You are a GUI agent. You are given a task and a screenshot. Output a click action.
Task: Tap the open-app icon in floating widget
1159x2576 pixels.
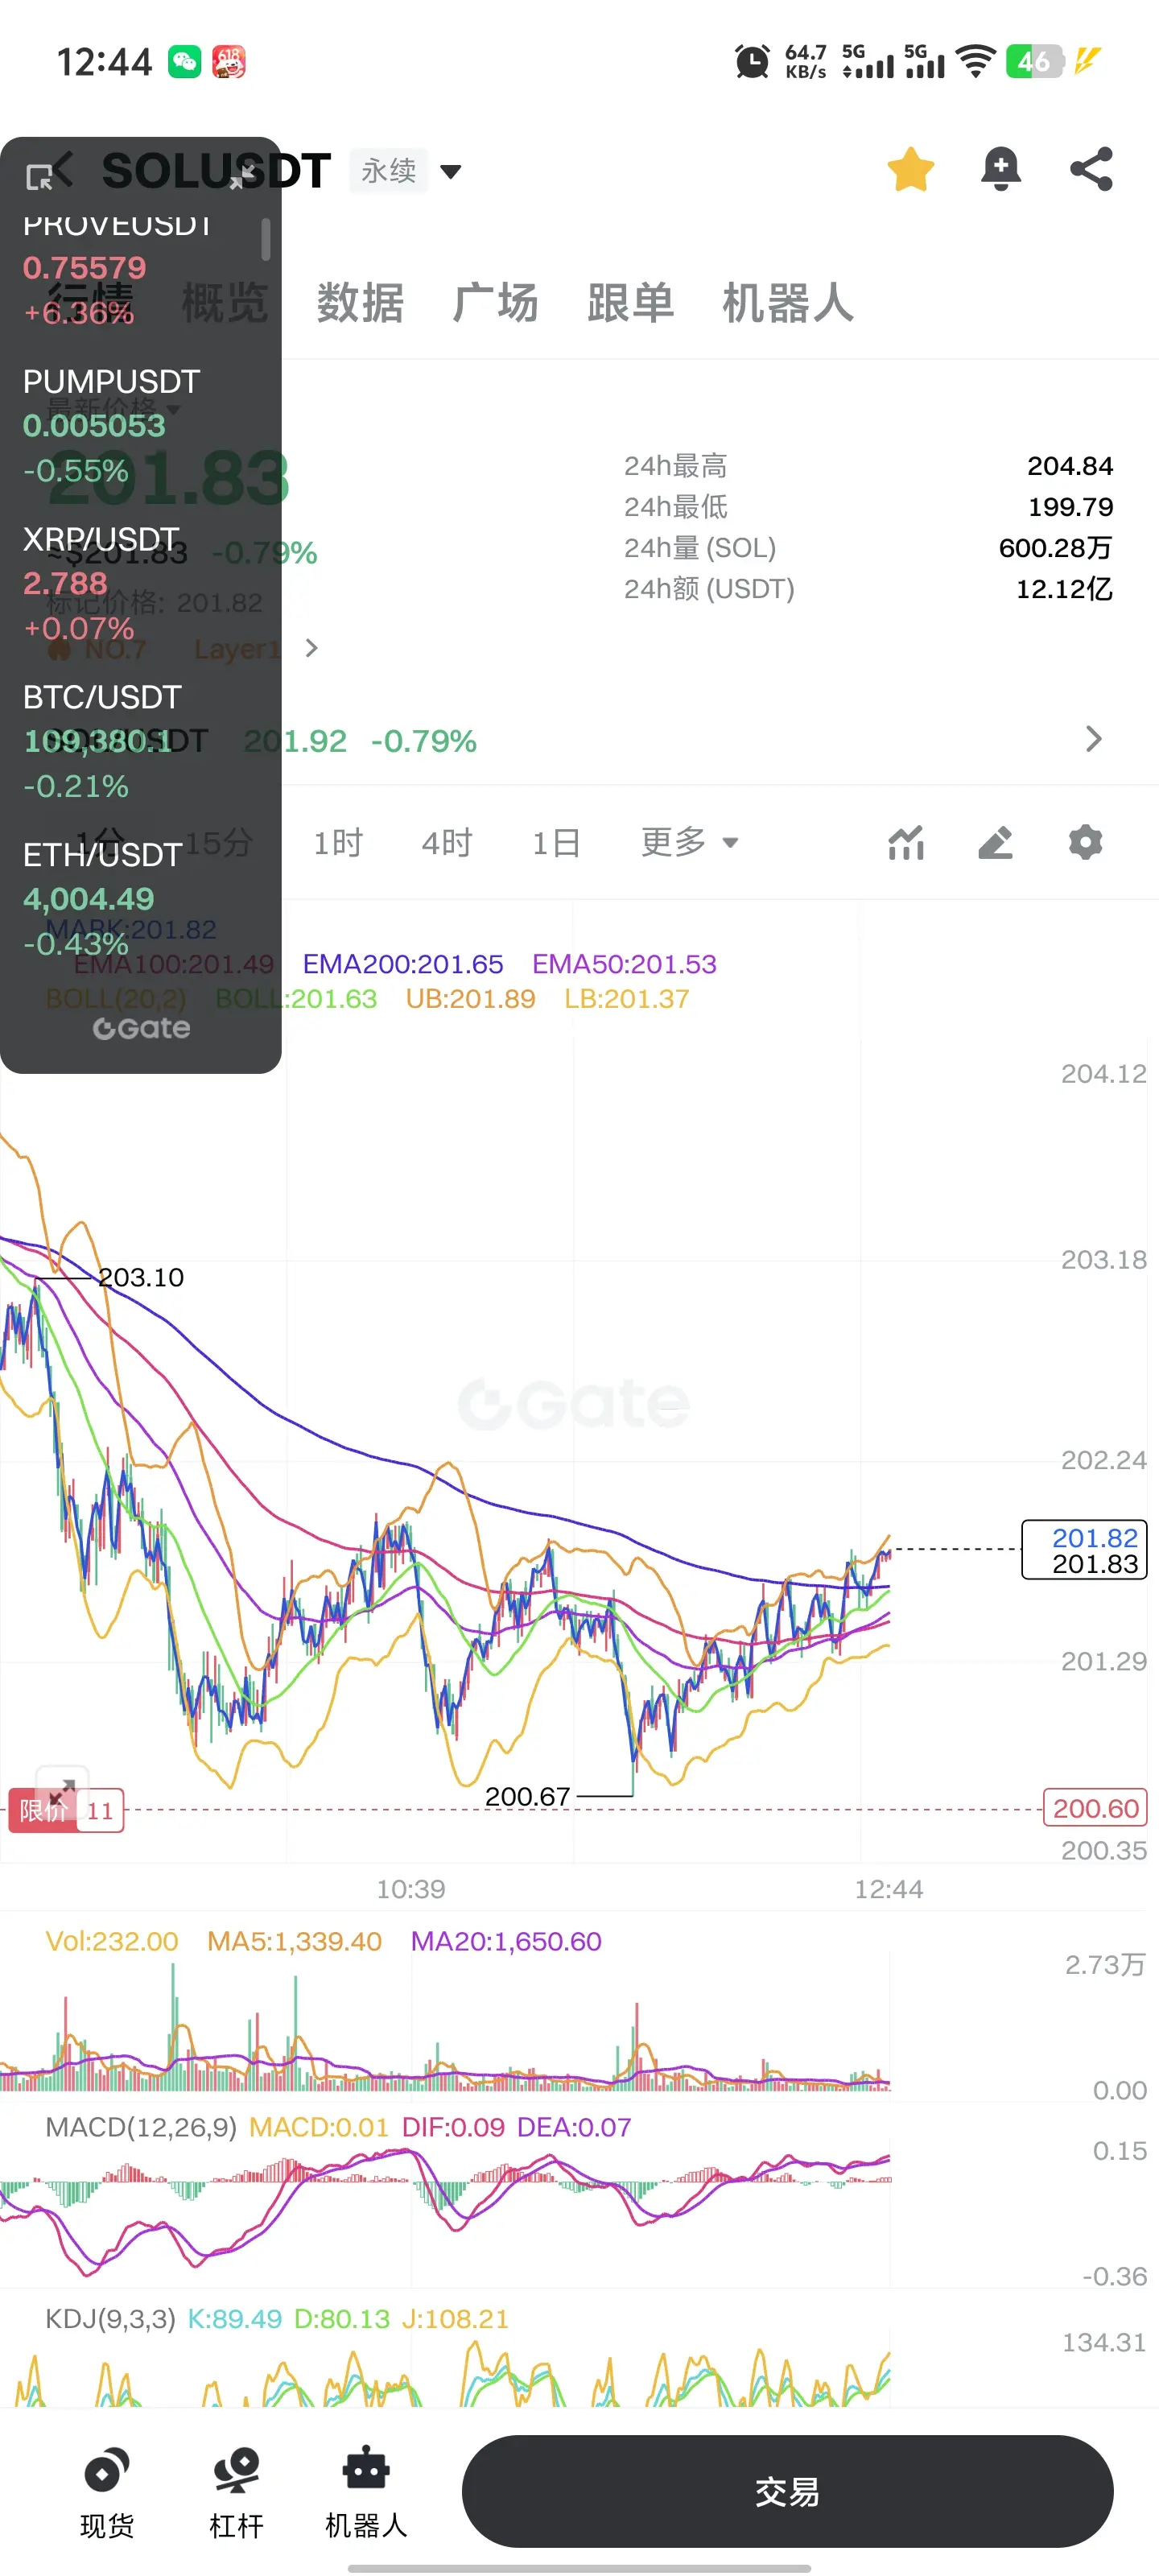coord(39,177)
